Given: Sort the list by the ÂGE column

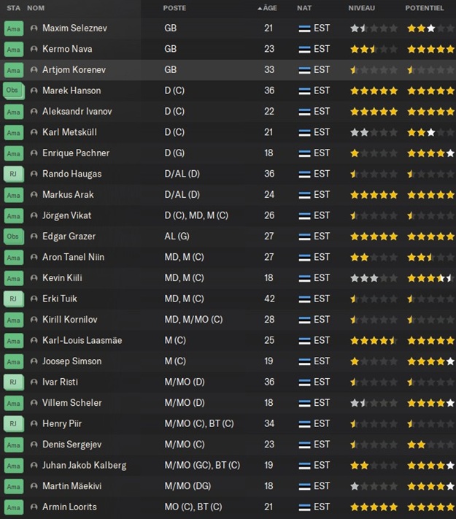Looking at the screenshot, I should click(x=267, y=8).
